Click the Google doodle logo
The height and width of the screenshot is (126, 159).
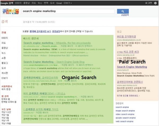point(11,11)
